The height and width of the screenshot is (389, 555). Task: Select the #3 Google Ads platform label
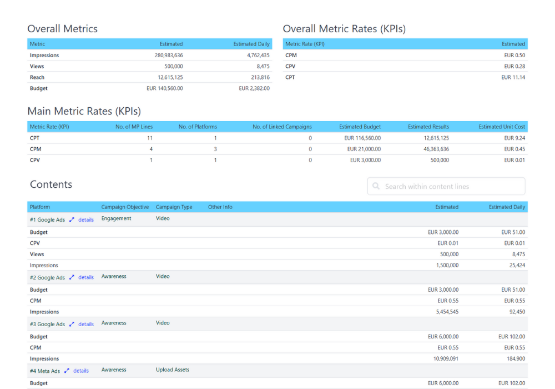pos(47,324)
